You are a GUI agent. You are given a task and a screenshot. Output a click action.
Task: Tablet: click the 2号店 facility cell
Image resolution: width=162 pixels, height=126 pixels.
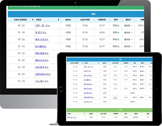tap(105, 93)
